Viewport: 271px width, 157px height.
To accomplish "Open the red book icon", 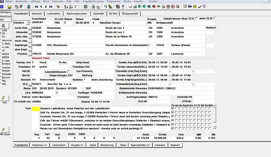I will [x=154, y=6].
